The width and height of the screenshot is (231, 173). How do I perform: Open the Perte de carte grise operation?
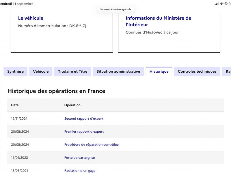(80, 157)
